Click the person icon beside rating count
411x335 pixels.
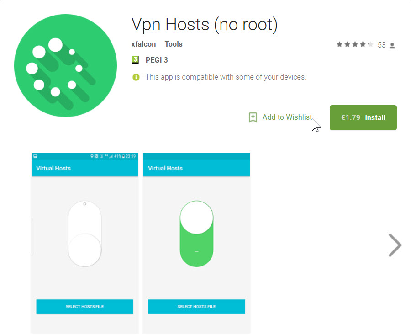pos(392,45)
